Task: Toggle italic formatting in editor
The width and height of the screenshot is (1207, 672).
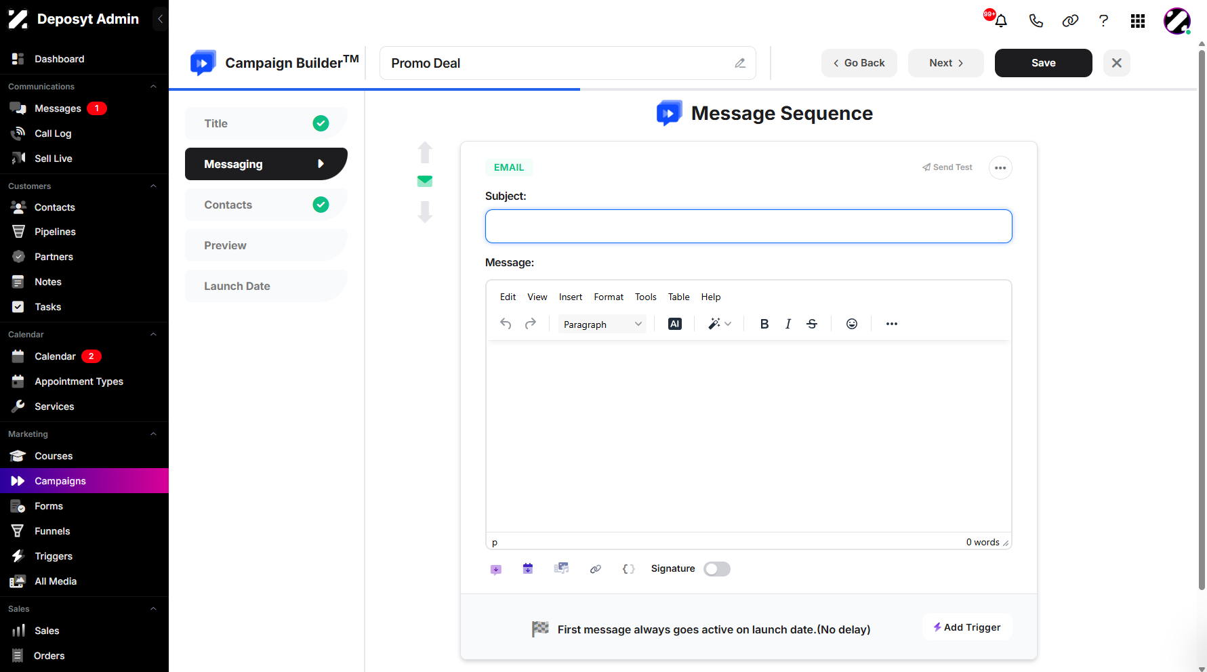Action: 788,324
